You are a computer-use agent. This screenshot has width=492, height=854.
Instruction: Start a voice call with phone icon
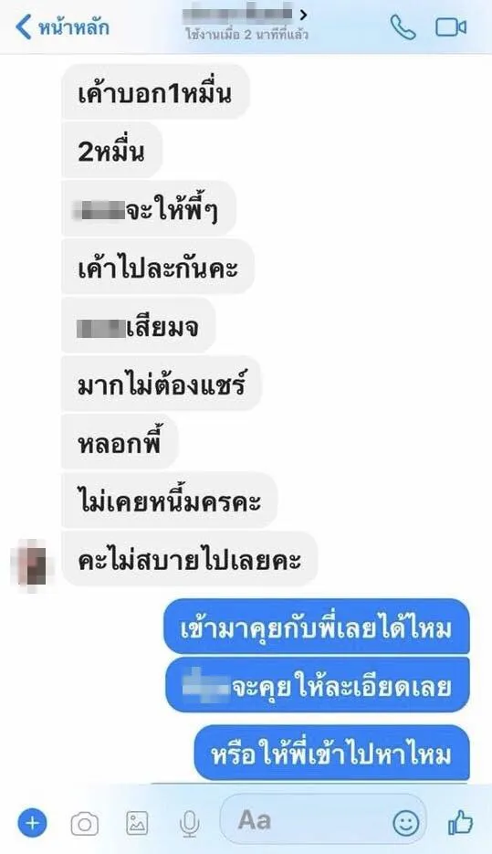pos(403,27)
